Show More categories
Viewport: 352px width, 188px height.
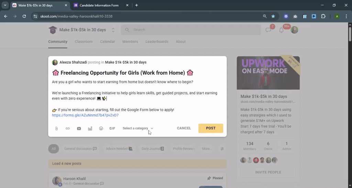click(x=207, y=149)
